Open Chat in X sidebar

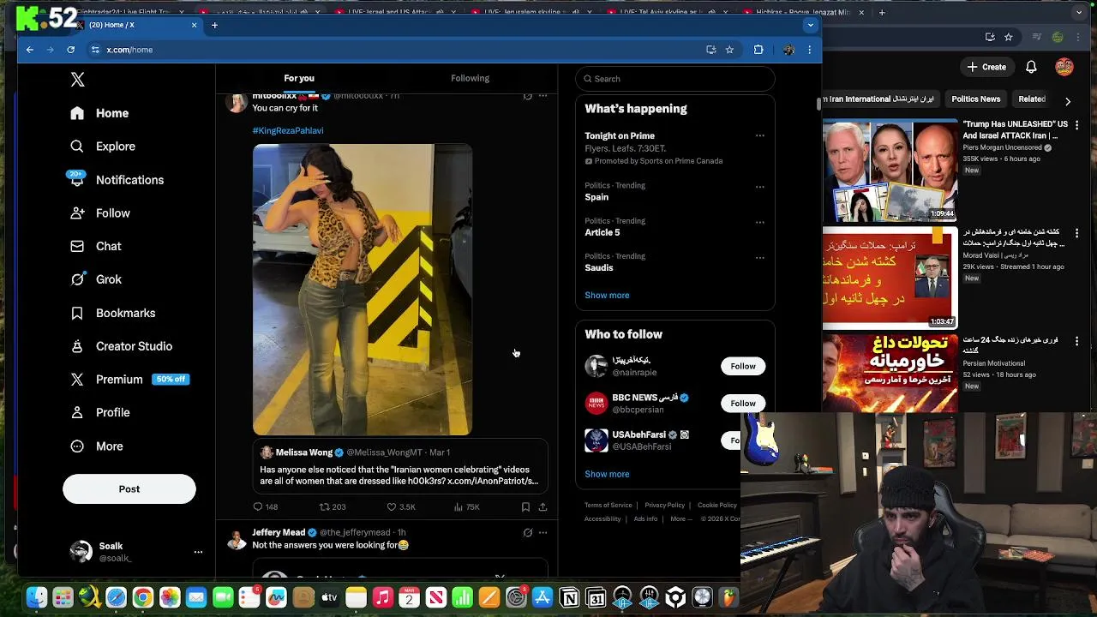pyautogui.click(x=96, y=246)
